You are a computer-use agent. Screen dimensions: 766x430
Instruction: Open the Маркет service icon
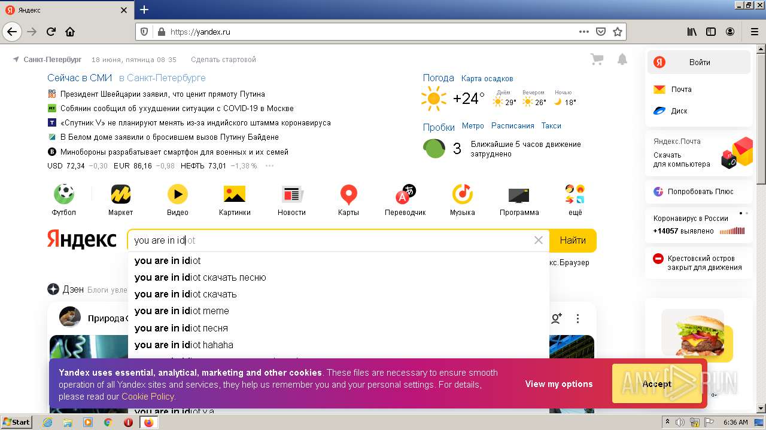(x=121, y=194)
